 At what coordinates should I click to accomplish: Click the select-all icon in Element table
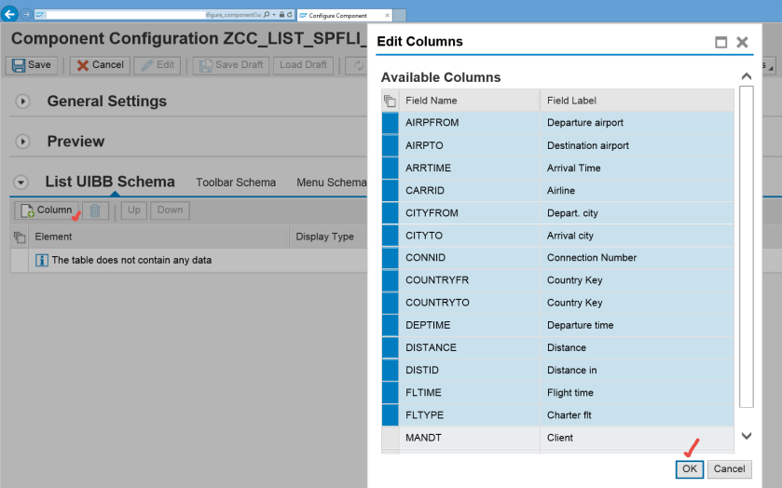(20, 237)
